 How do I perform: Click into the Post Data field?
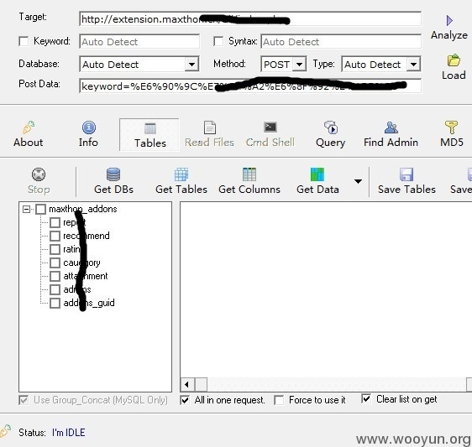[250, 86]
